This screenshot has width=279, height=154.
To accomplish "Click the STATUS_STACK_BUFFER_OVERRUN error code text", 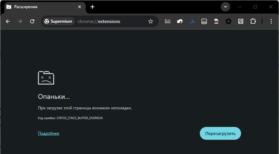I will pos(80,118).
